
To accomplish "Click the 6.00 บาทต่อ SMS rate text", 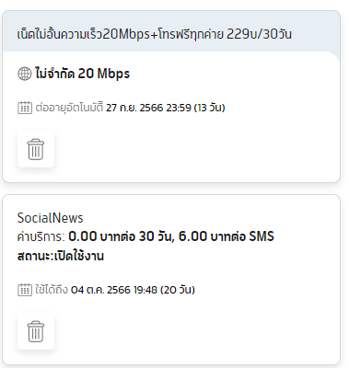I will point(227,236).
